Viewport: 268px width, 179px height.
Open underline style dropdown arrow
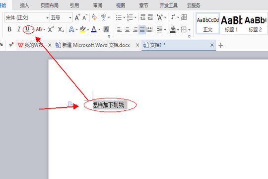[x=33, y=30]
